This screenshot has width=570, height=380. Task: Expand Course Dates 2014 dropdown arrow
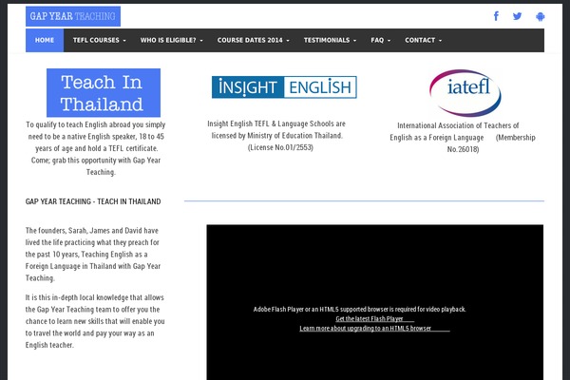(x=288, y=40)
